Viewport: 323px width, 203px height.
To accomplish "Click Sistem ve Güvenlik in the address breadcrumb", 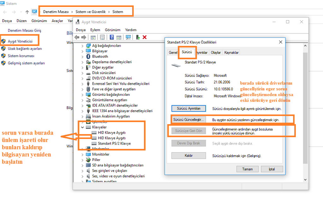I will click(91, 12).
